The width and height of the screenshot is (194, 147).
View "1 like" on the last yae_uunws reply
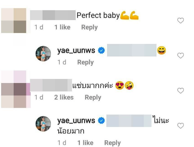pyautogui.click(x=85, y=143)
